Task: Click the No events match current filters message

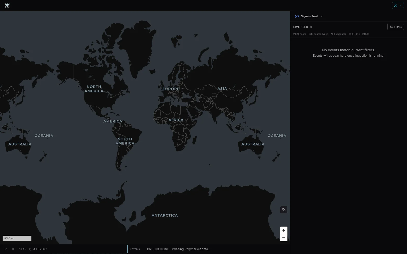Action: pyautogui.click(x=348, y=50)
